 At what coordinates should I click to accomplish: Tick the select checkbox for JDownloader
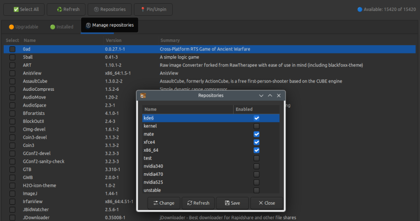click(x=12, y=217)
